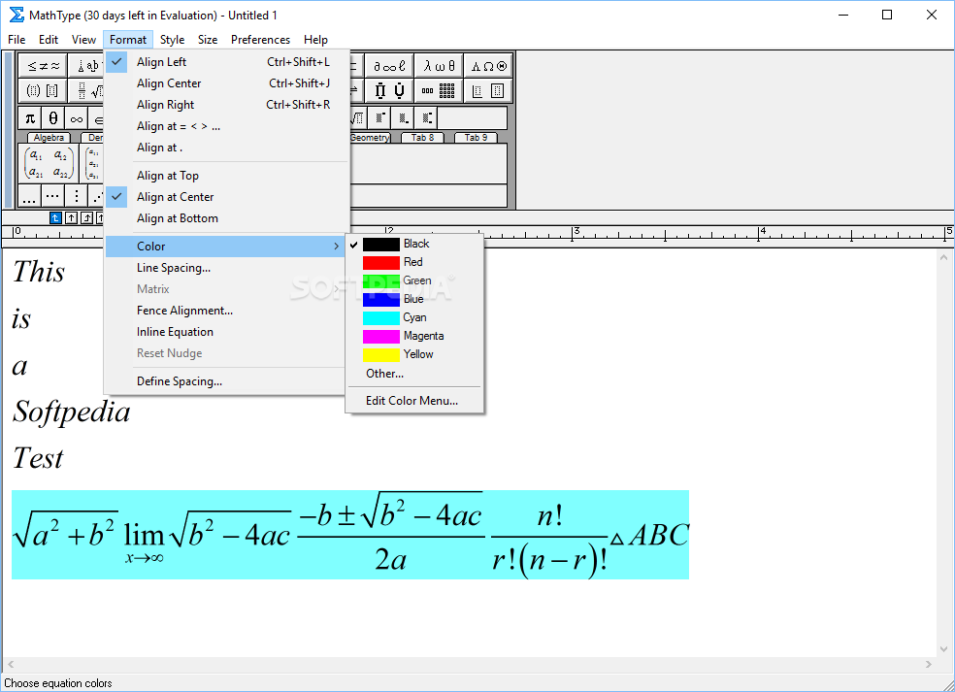955x692 pixels.
Task: Open the Edit menu
Action: pyautogui.click(x=49, y=40)
